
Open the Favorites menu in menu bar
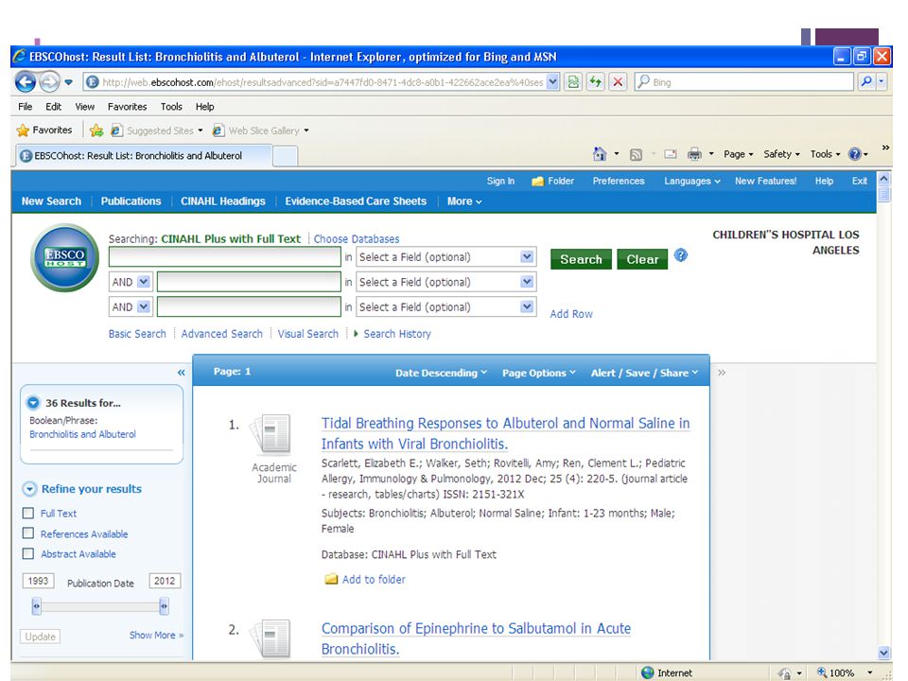[128, 107]
